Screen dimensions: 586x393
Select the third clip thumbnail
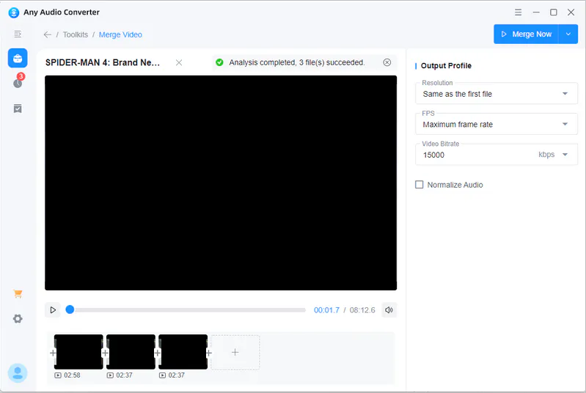(183, 352)
